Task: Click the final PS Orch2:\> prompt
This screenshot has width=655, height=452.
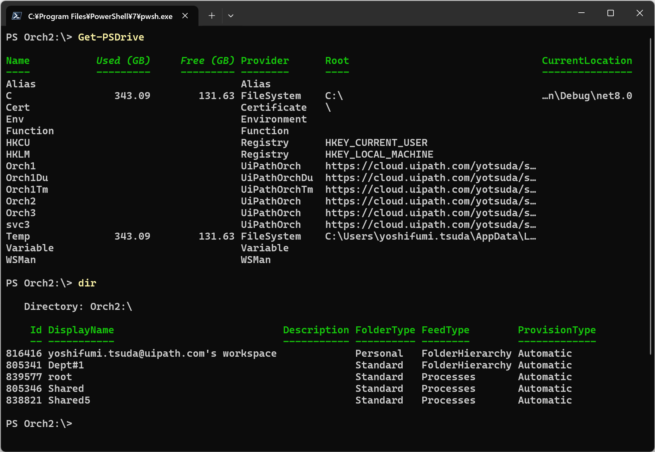Action: [39, 424]
